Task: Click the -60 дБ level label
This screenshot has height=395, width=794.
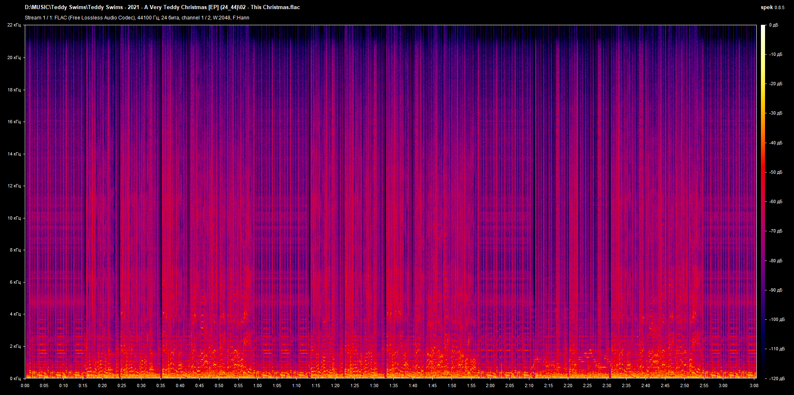Action: click(775, 201)
